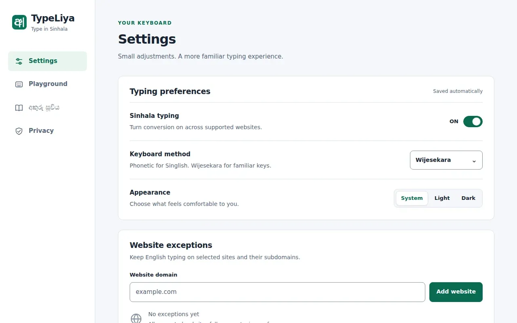Click the TypeLiya logo icon

(19, 22)
